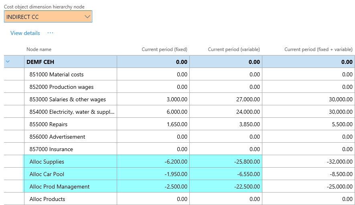Click the Current period (variable) column header
This screenshot has width=355, height=205.
pyautogui.click(x=233, y=49)
